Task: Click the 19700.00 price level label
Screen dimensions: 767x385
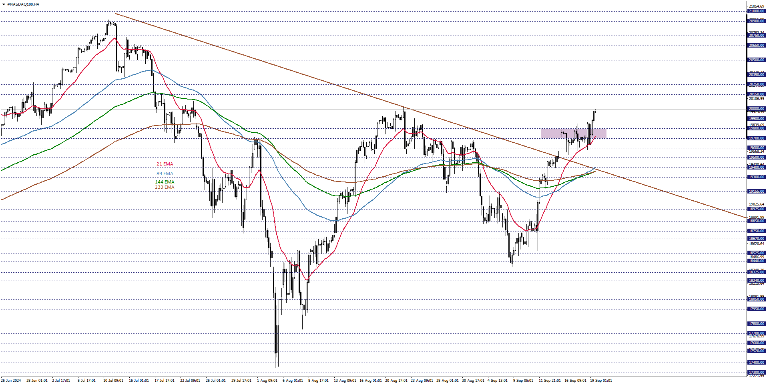Action: (757, 138)
